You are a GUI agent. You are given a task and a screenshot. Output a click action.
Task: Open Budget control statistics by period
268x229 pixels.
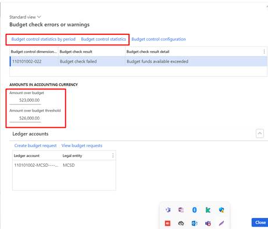pyautogui.click(x=43, y=39)
